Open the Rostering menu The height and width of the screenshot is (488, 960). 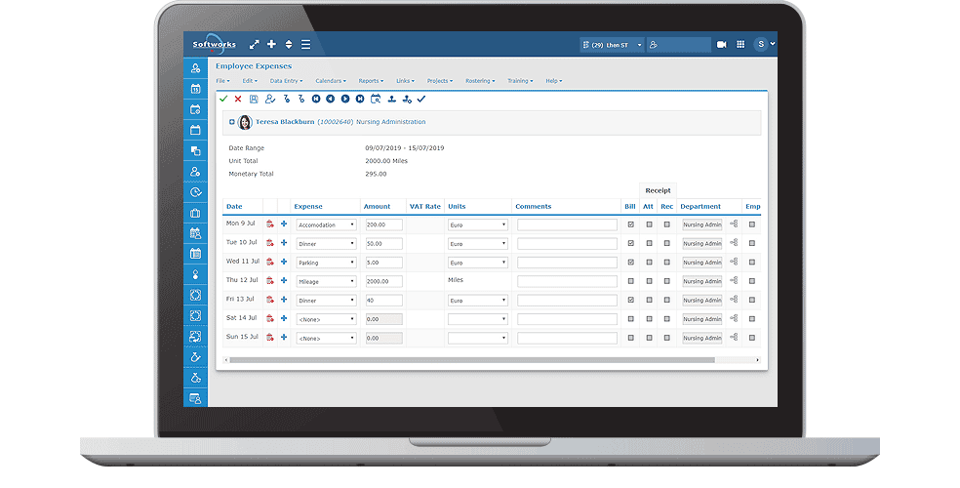[480, 81]
